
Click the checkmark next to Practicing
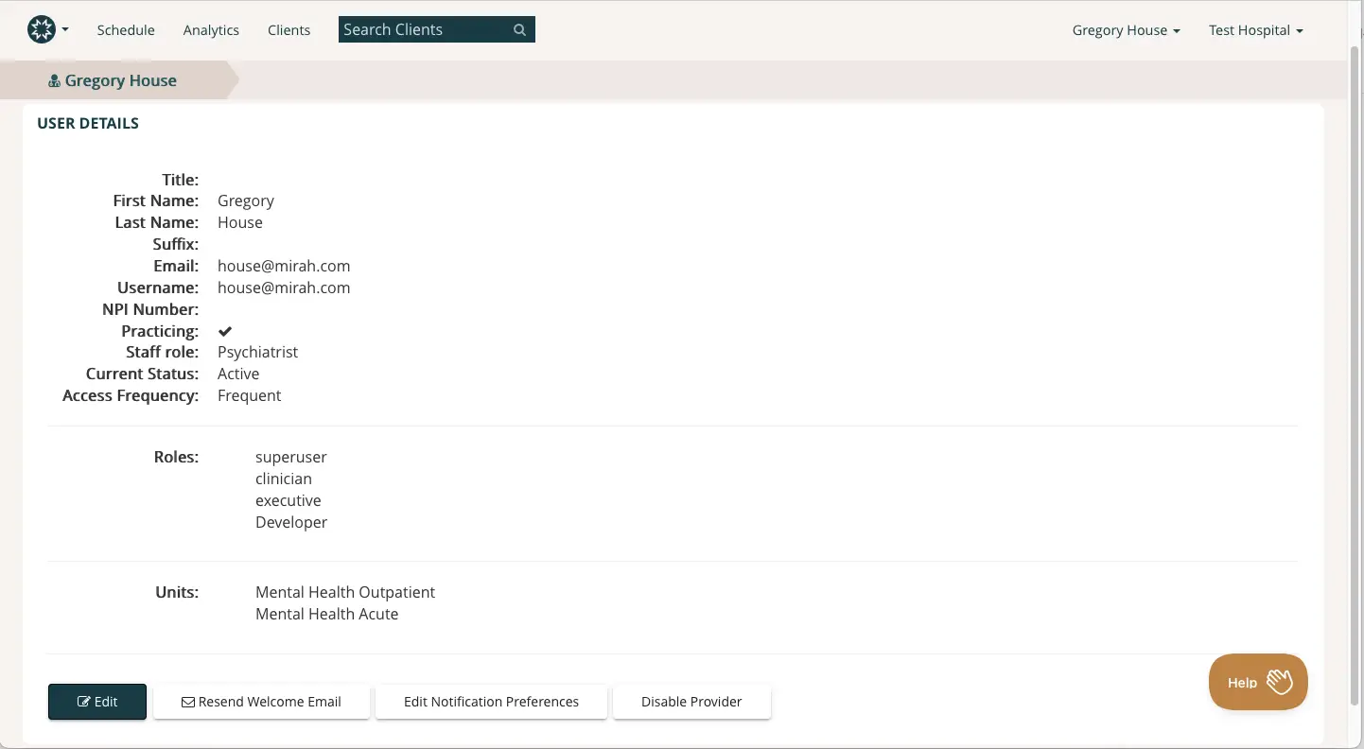coord(224,330)
